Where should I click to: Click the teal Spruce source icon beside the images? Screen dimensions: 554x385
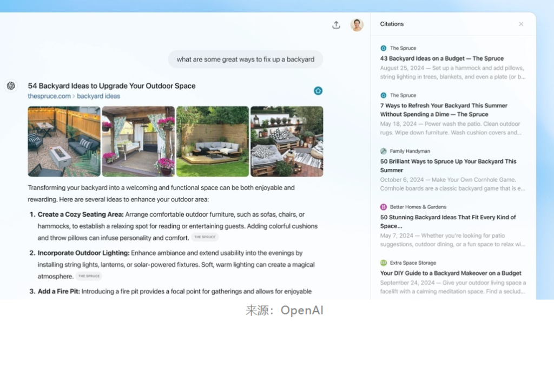click(318, 91)
